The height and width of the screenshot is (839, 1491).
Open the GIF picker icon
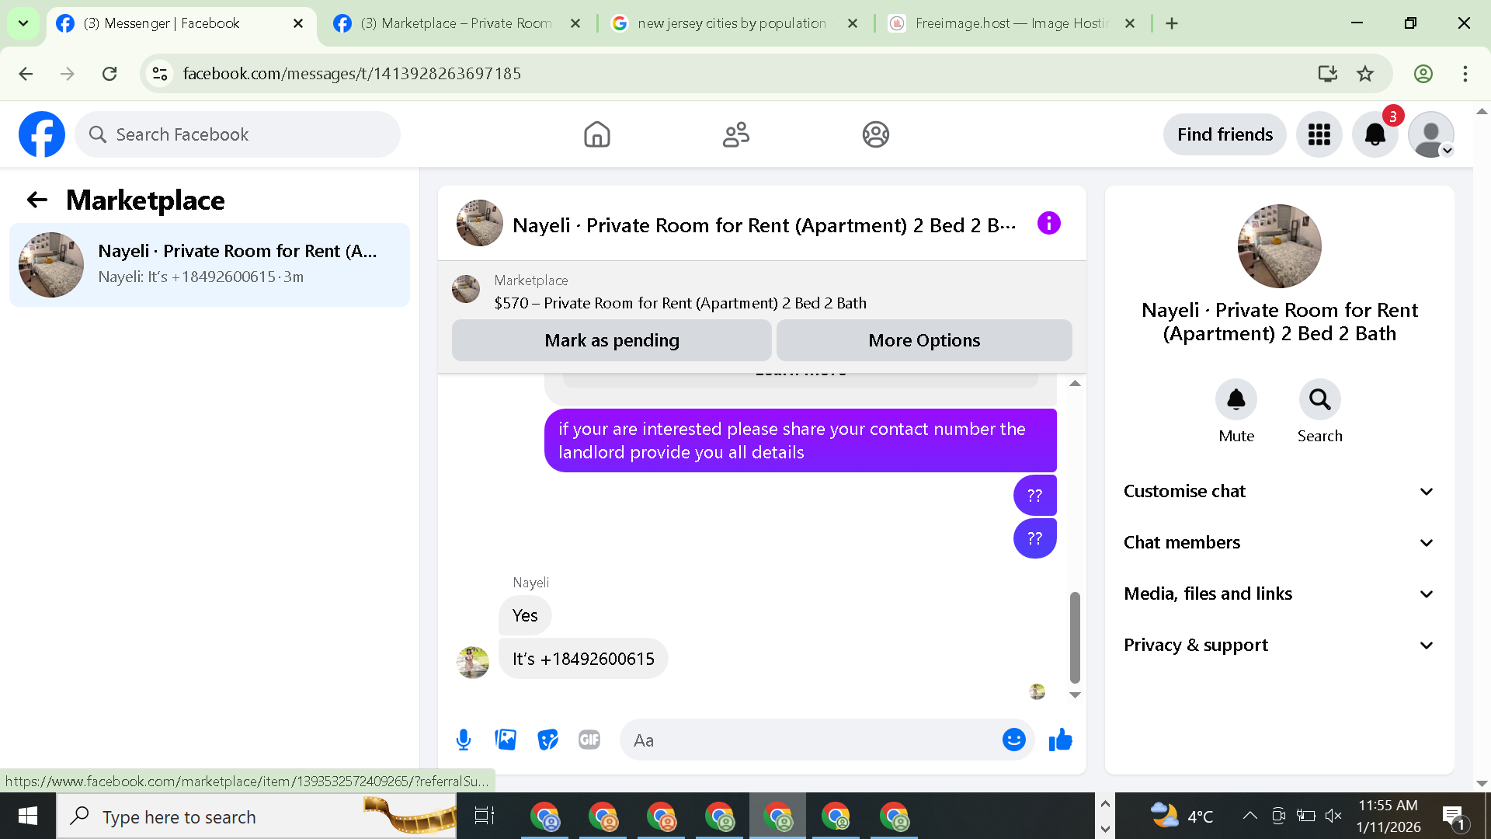coord(589,740)
